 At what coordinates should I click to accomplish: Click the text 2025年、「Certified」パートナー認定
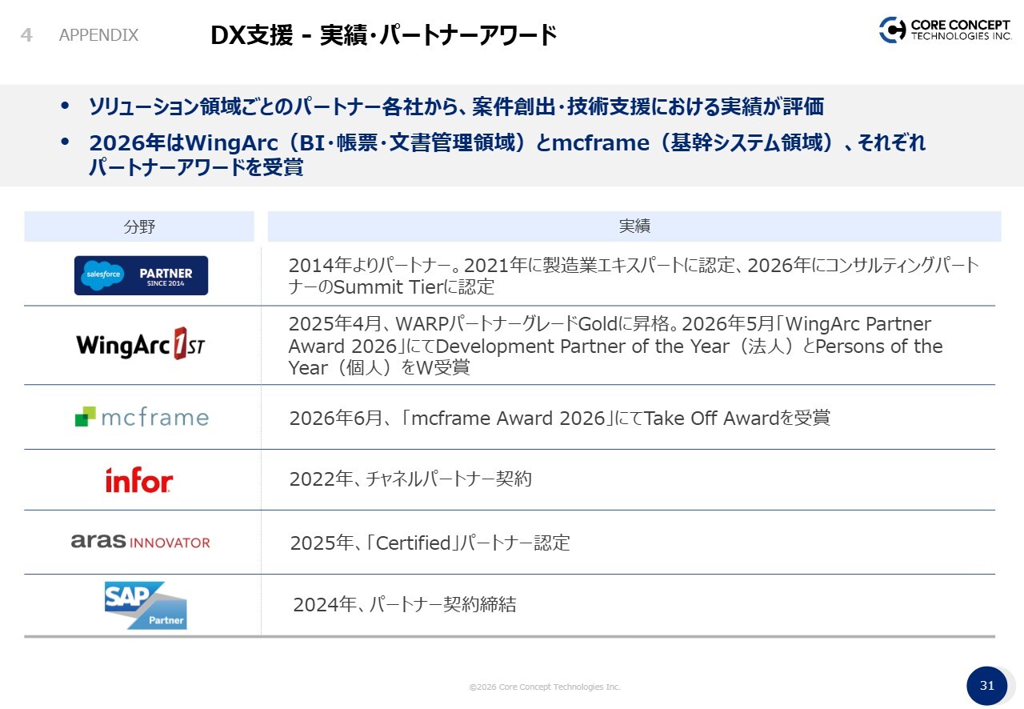pos(430,543)
